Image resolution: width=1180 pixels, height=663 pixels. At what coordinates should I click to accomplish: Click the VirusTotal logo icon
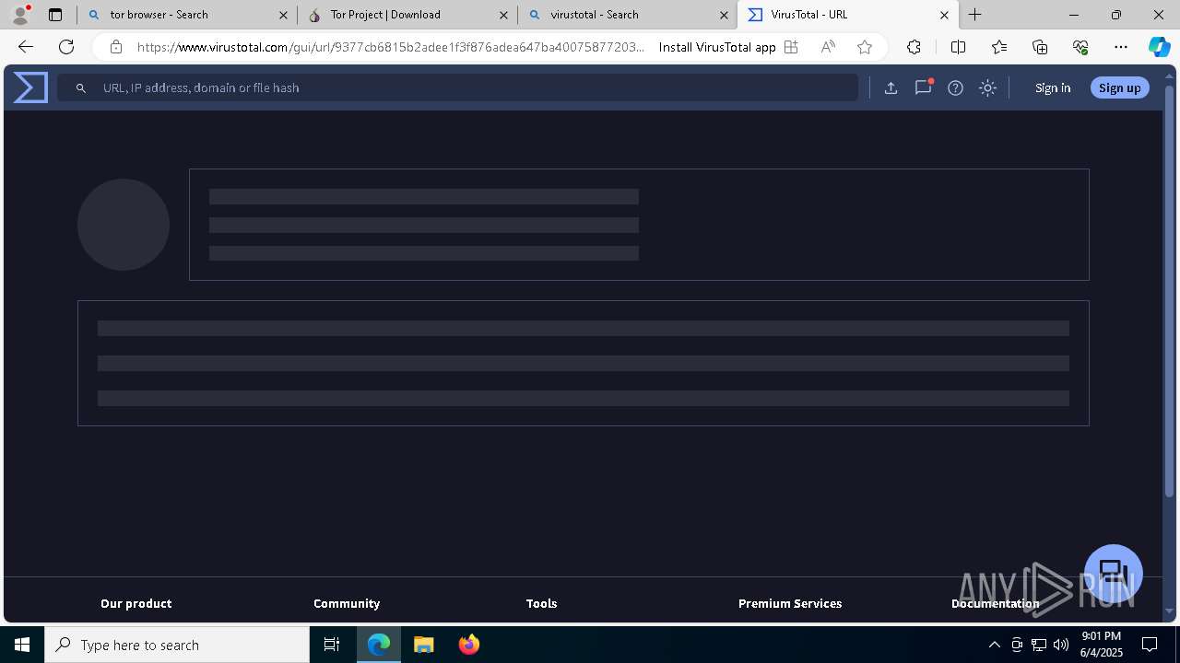coord(30,87)
